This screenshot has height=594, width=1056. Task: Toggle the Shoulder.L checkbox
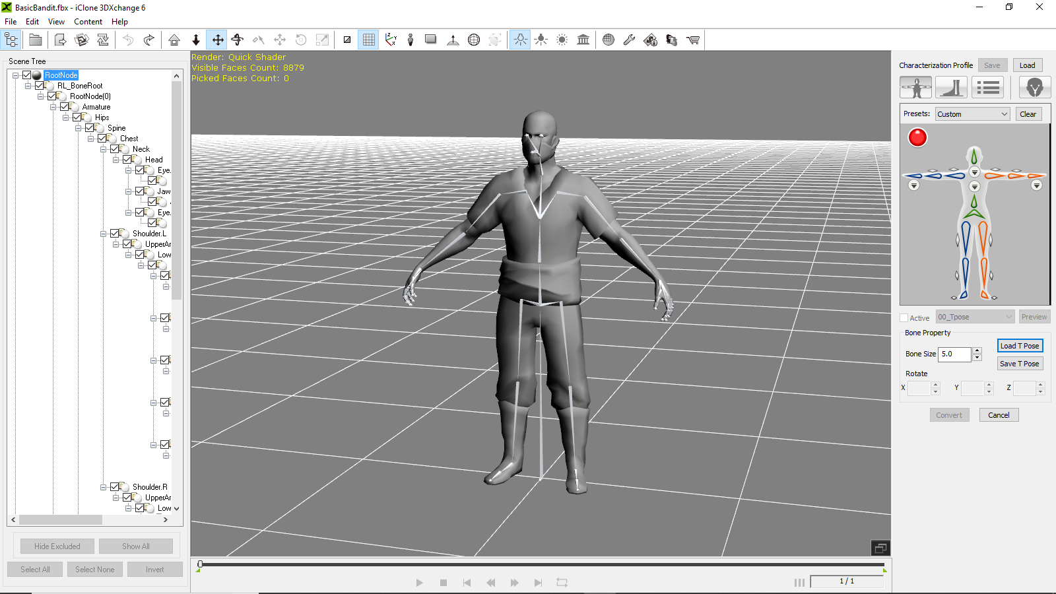(115, 234)
